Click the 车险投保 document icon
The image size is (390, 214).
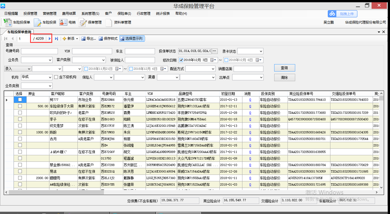37,22
